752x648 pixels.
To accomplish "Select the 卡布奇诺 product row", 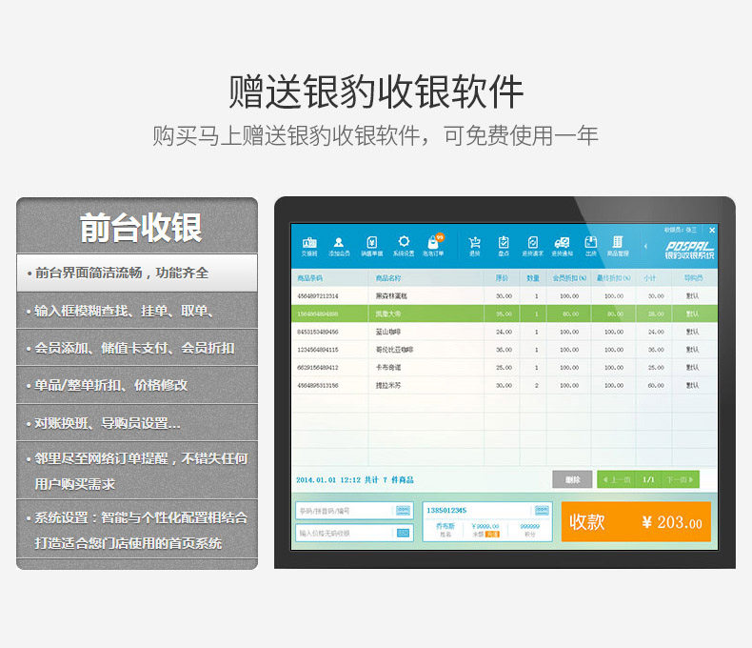I will pos(505,367).
